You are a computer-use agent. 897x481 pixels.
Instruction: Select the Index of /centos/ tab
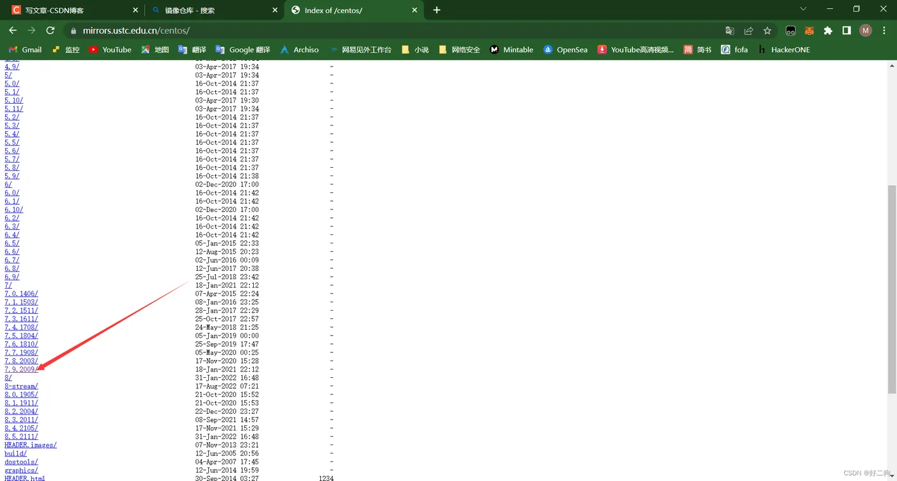[x=354, y=10]
